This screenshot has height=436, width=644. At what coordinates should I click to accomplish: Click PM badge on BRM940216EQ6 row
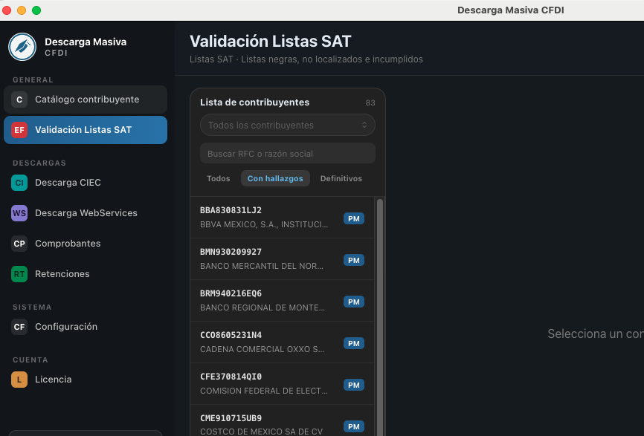click(x=354, y=302)
